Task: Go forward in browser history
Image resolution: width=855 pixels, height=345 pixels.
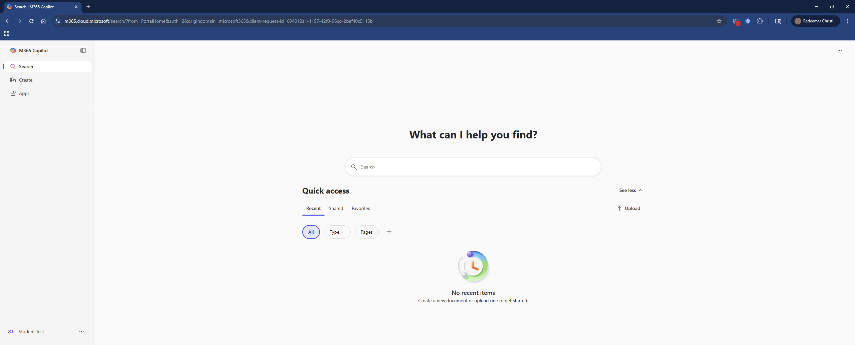Action: click(19, 21)
